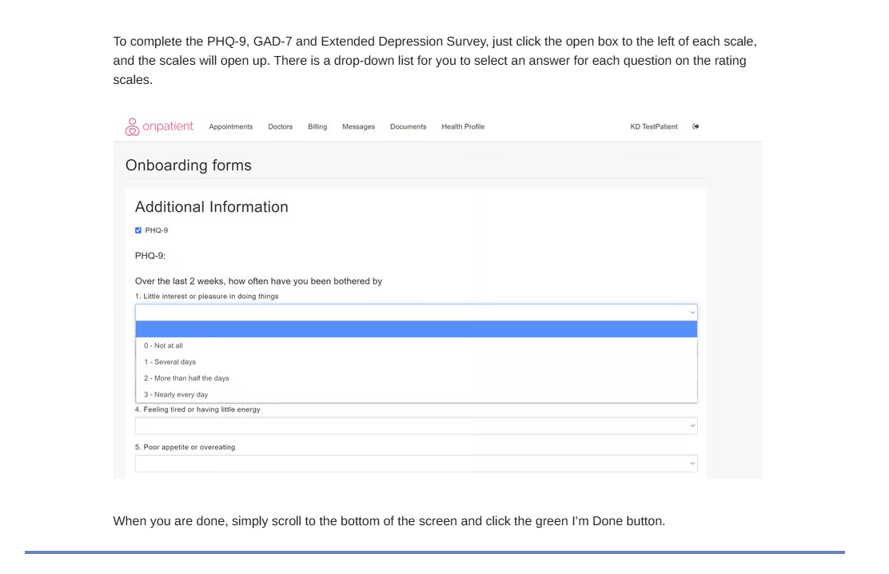The image size is (889, 574).
Task: Open Health Profile in navigation
Action: [x=463, y=126]
